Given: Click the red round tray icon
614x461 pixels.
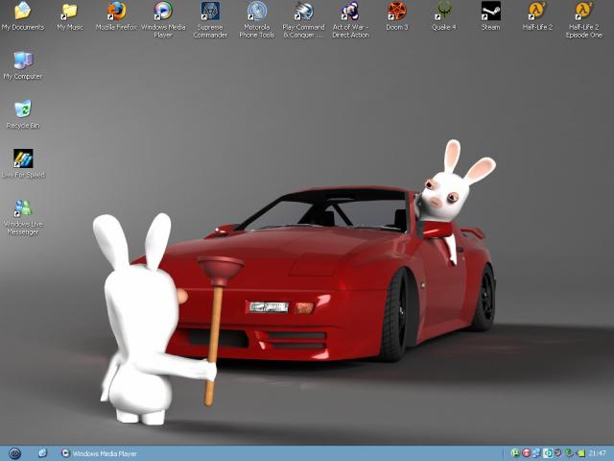Looking at the screenshot, I should pos(527,452).
